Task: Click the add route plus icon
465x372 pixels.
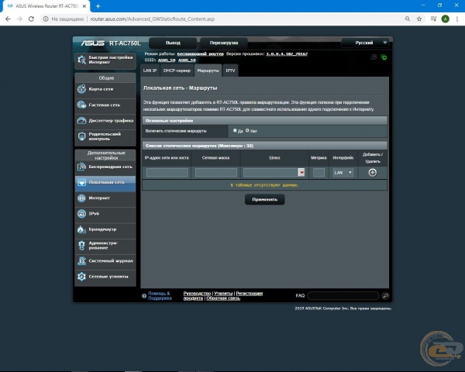Action: tap(372, 172)
